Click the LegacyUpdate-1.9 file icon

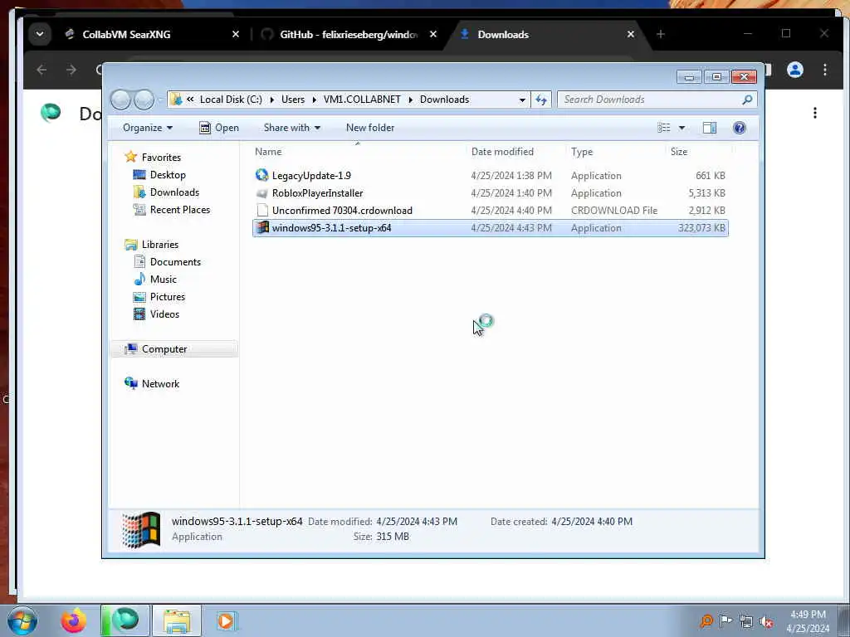pos(261,175)
